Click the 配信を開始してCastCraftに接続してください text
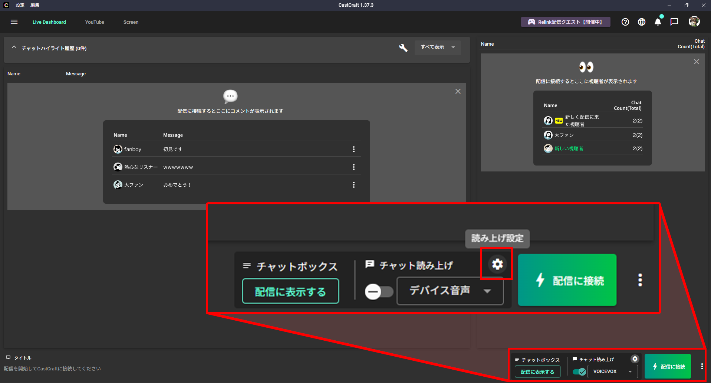711x383 pixels. click(x=52, y=369)
